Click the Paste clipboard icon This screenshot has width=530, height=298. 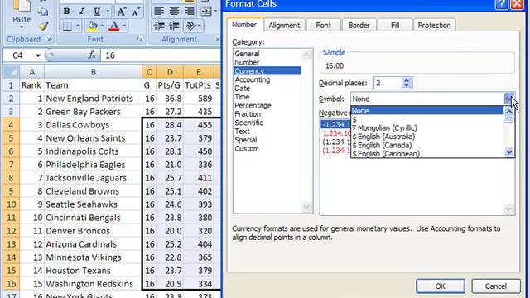tap(22, 6)
